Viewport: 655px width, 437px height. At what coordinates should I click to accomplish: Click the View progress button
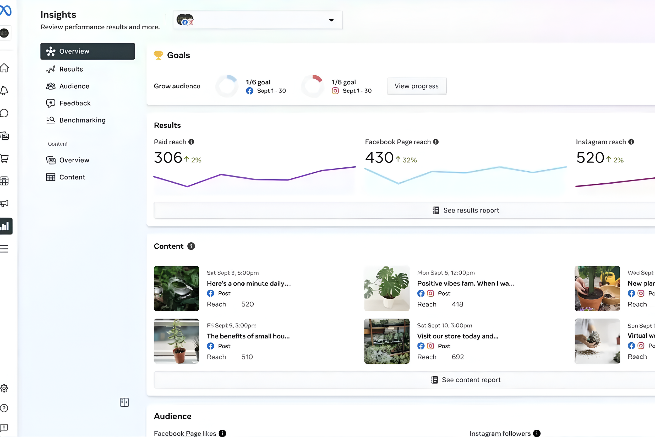(416, 86)
